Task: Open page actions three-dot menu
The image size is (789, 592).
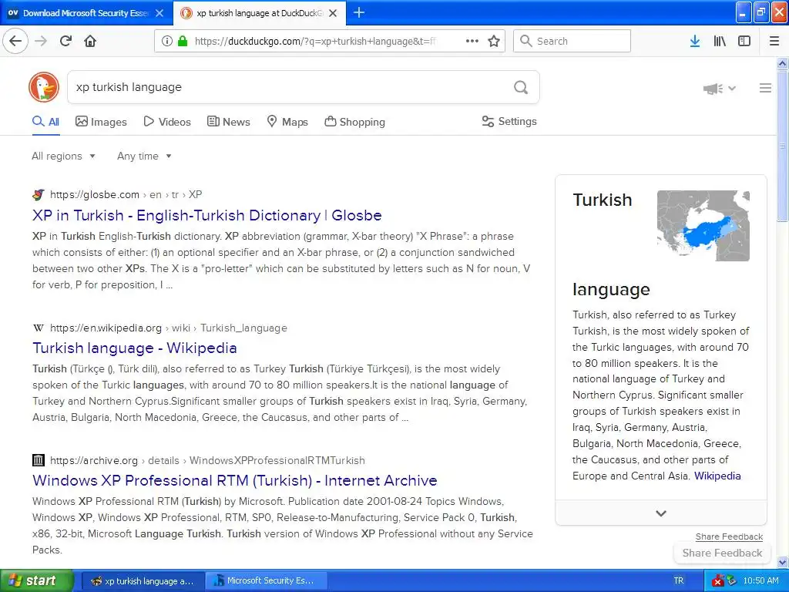Action: point(472,41)
